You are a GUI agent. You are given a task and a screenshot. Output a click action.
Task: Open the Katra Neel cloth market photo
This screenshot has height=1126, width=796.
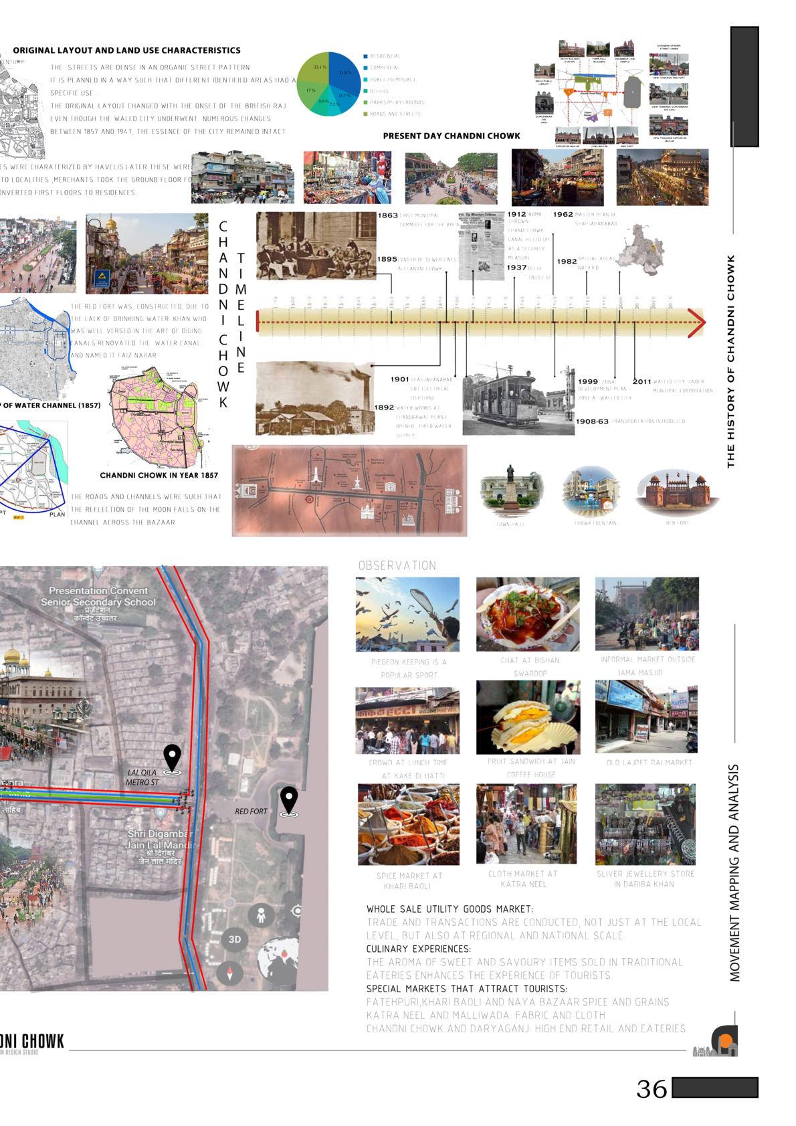(x=526, y=824)
